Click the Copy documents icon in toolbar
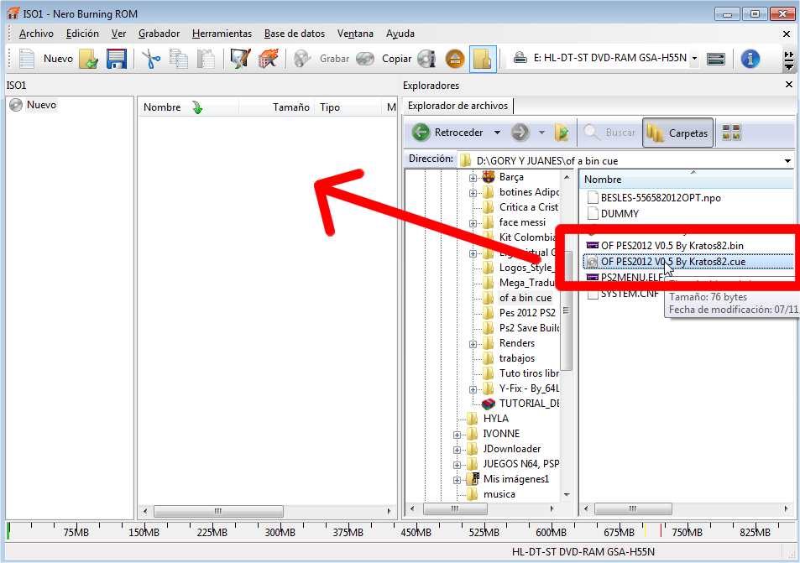 tap(179, 59)
